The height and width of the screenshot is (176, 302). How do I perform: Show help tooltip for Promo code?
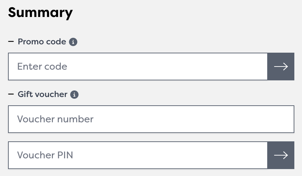73,42
